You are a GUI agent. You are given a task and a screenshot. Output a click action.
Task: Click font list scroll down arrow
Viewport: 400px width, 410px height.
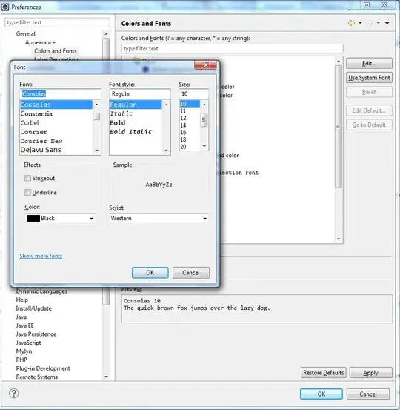pos(97,151)
